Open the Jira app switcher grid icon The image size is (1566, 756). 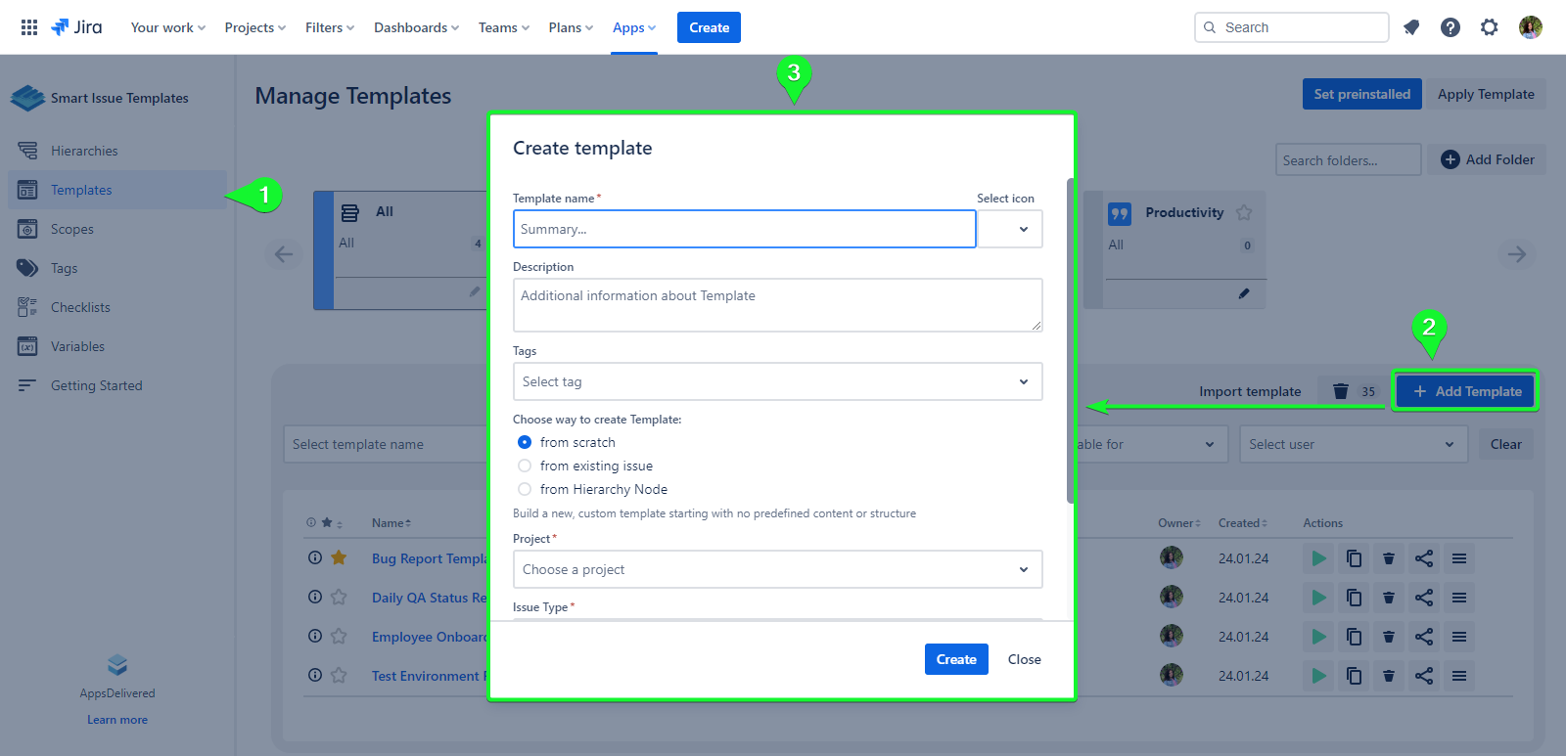[x=29, y=27]
